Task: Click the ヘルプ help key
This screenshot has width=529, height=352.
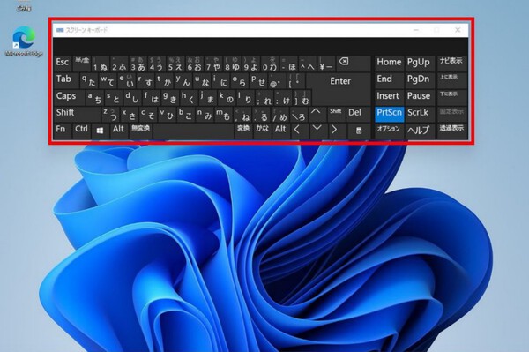Action: tap(420, 131)
